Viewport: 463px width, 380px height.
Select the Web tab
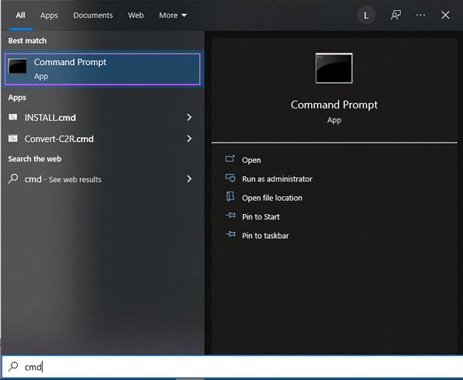(136, 16)
